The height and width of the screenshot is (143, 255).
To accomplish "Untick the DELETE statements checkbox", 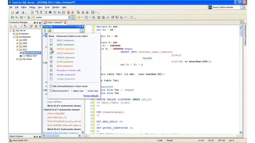I will coord(51,53).
